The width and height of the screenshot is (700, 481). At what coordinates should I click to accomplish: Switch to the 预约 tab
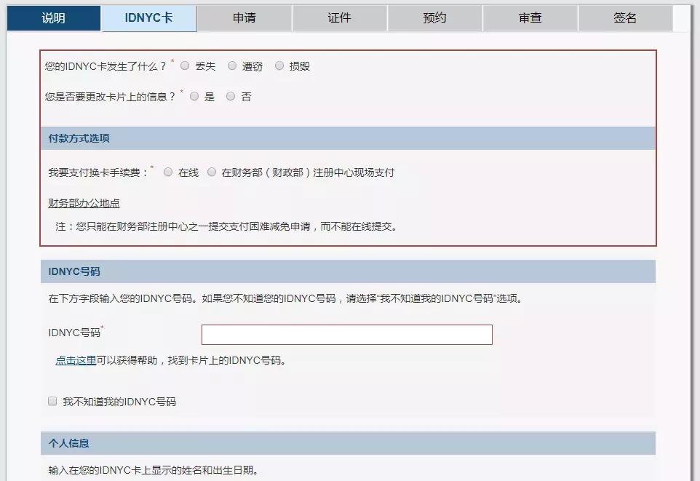coord(434,18)
